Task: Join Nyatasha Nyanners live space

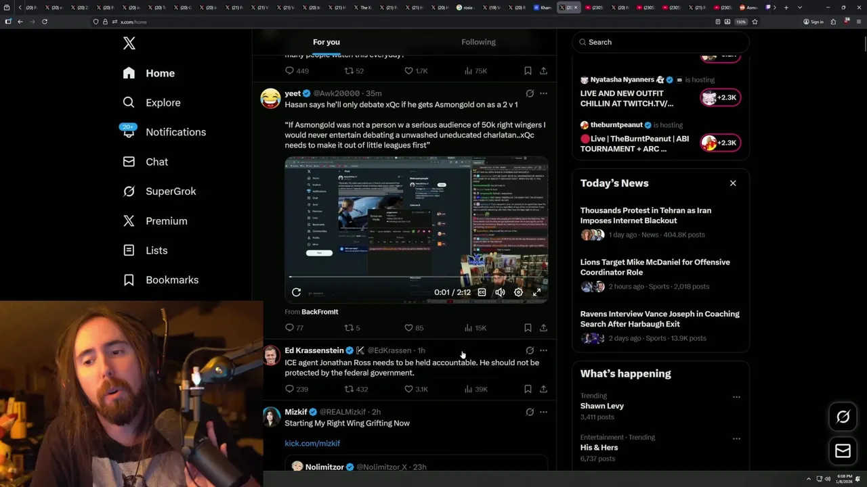Action: [719, 97]
